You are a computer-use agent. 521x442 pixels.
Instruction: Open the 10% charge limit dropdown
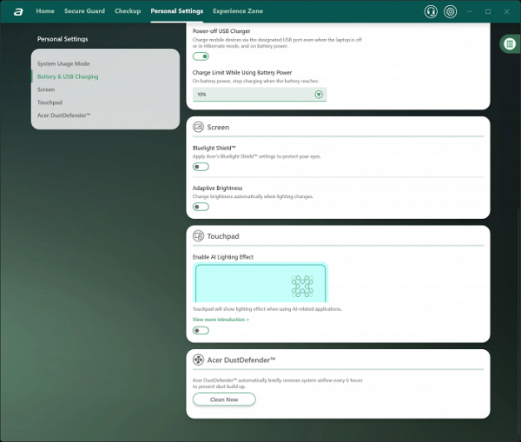tap(259, 94)
